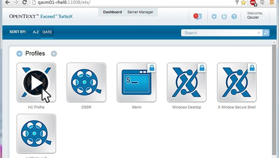Open settings gear icon
This screenshot has width=279, height=158.
coord(214,16)
